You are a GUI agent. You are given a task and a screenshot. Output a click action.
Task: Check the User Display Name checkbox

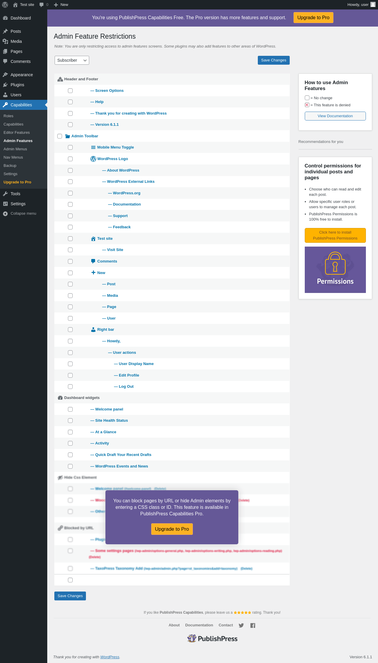70,364
